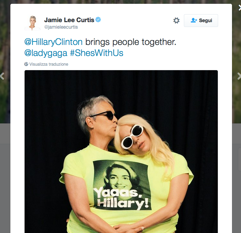Click the add-person icon inside the Segui button
The height and width of the screenshot is (233, 241).
coord(194,20)
